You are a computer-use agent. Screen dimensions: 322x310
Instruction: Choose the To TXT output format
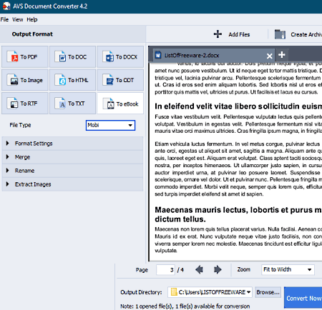point(72,104)
